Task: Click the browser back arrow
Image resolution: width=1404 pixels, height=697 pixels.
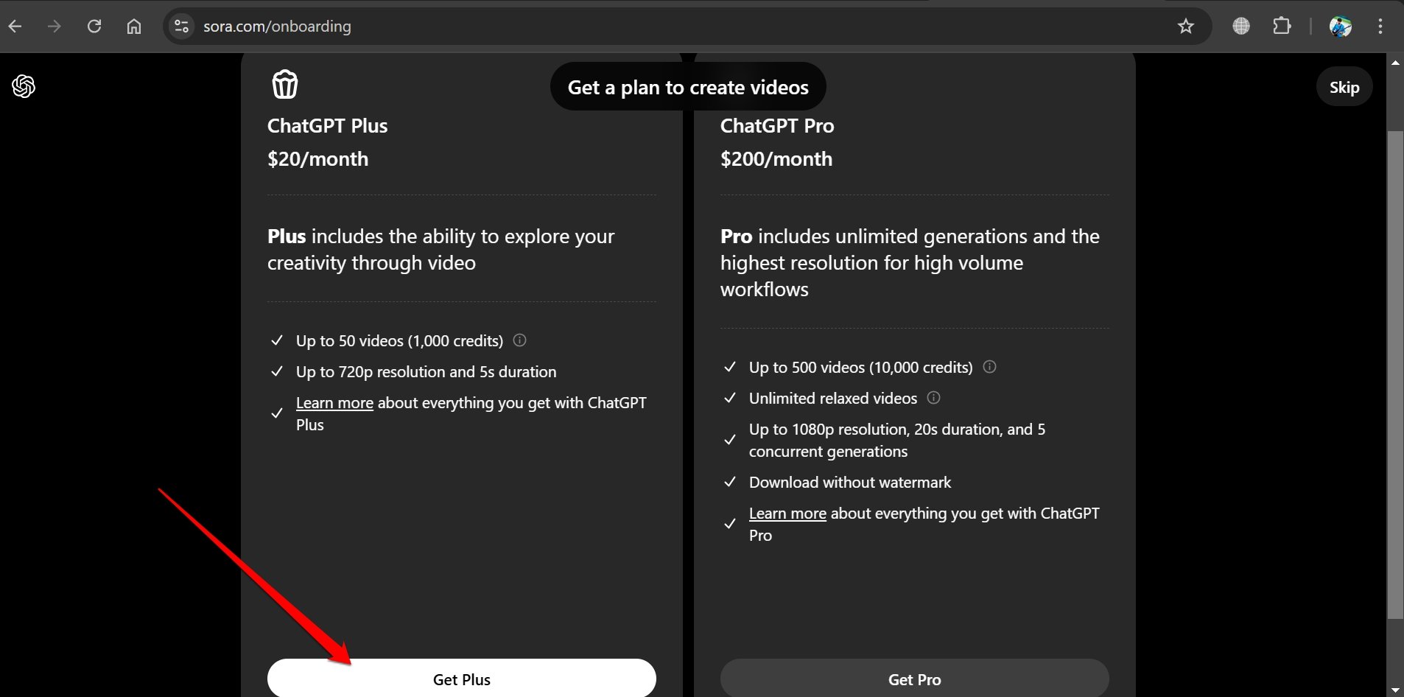Action: [15, 27]
